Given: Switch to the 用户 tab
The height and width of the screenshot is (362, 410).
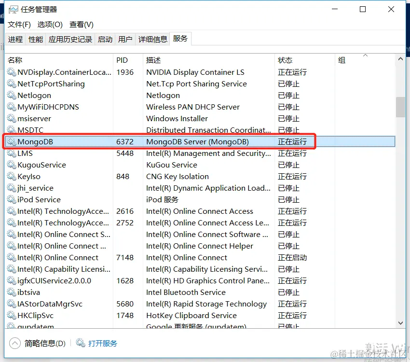Looking at the screenshot, I should pyautogui.click(x=125, y=39).
